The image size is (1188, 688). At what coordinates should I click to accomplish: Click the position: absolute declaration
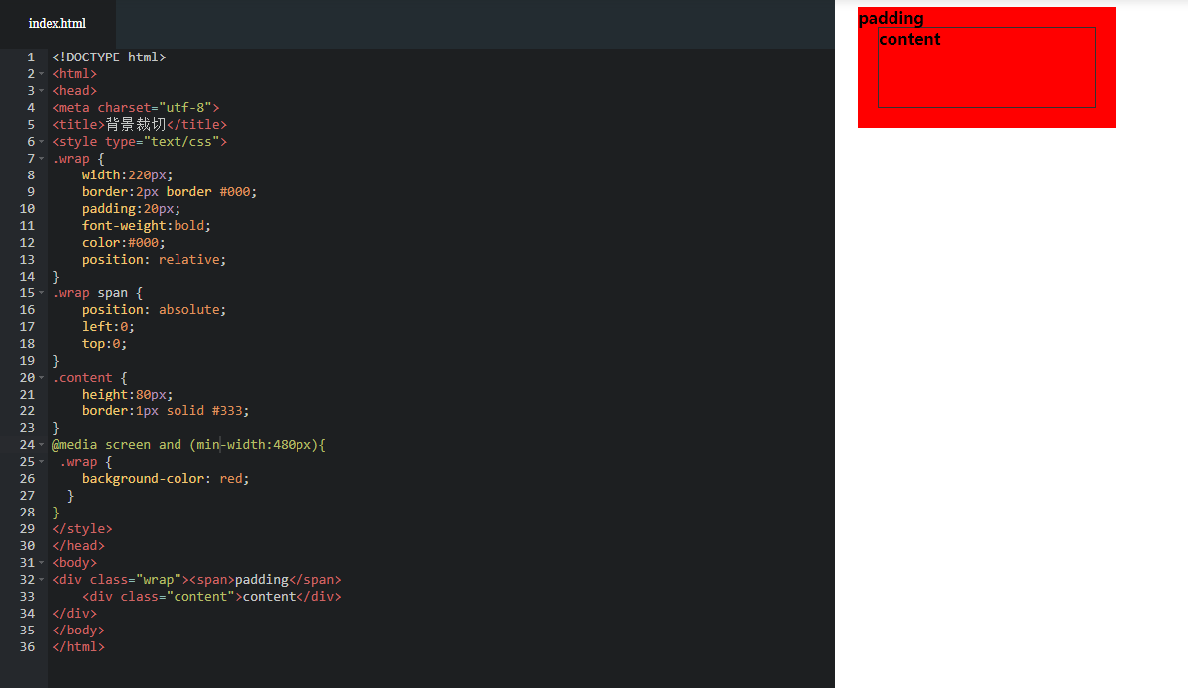click(154, 310)
